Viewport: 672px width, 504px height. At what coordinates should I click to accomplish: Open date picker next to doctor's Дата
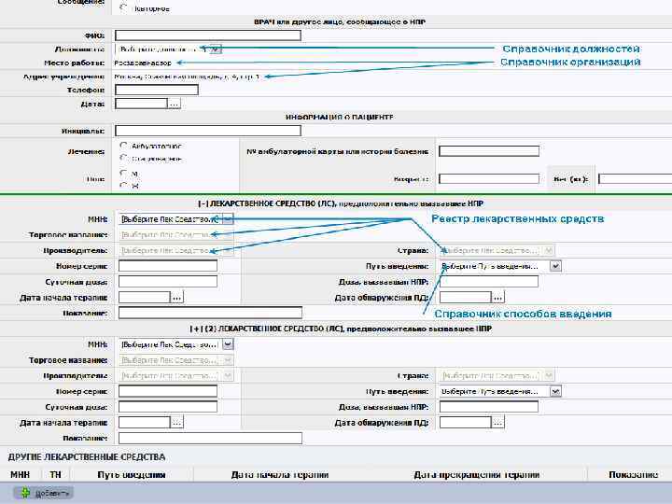point(174,104)
